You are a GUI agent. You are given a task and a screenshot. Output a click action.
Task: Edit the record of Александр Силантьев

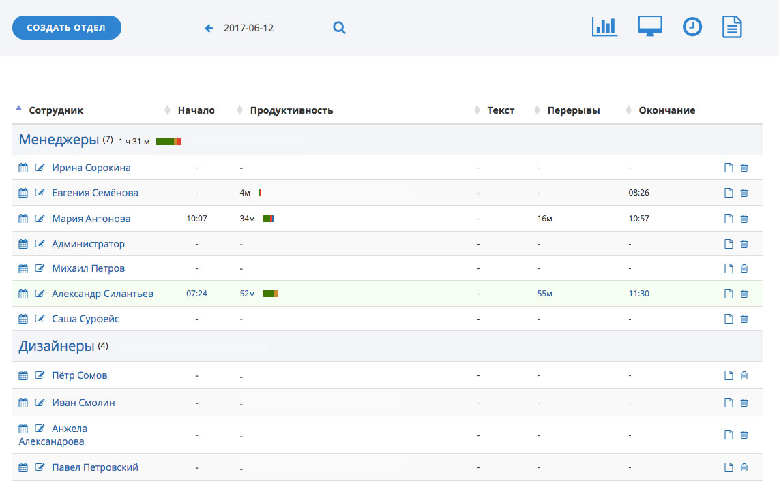point(40,293)
